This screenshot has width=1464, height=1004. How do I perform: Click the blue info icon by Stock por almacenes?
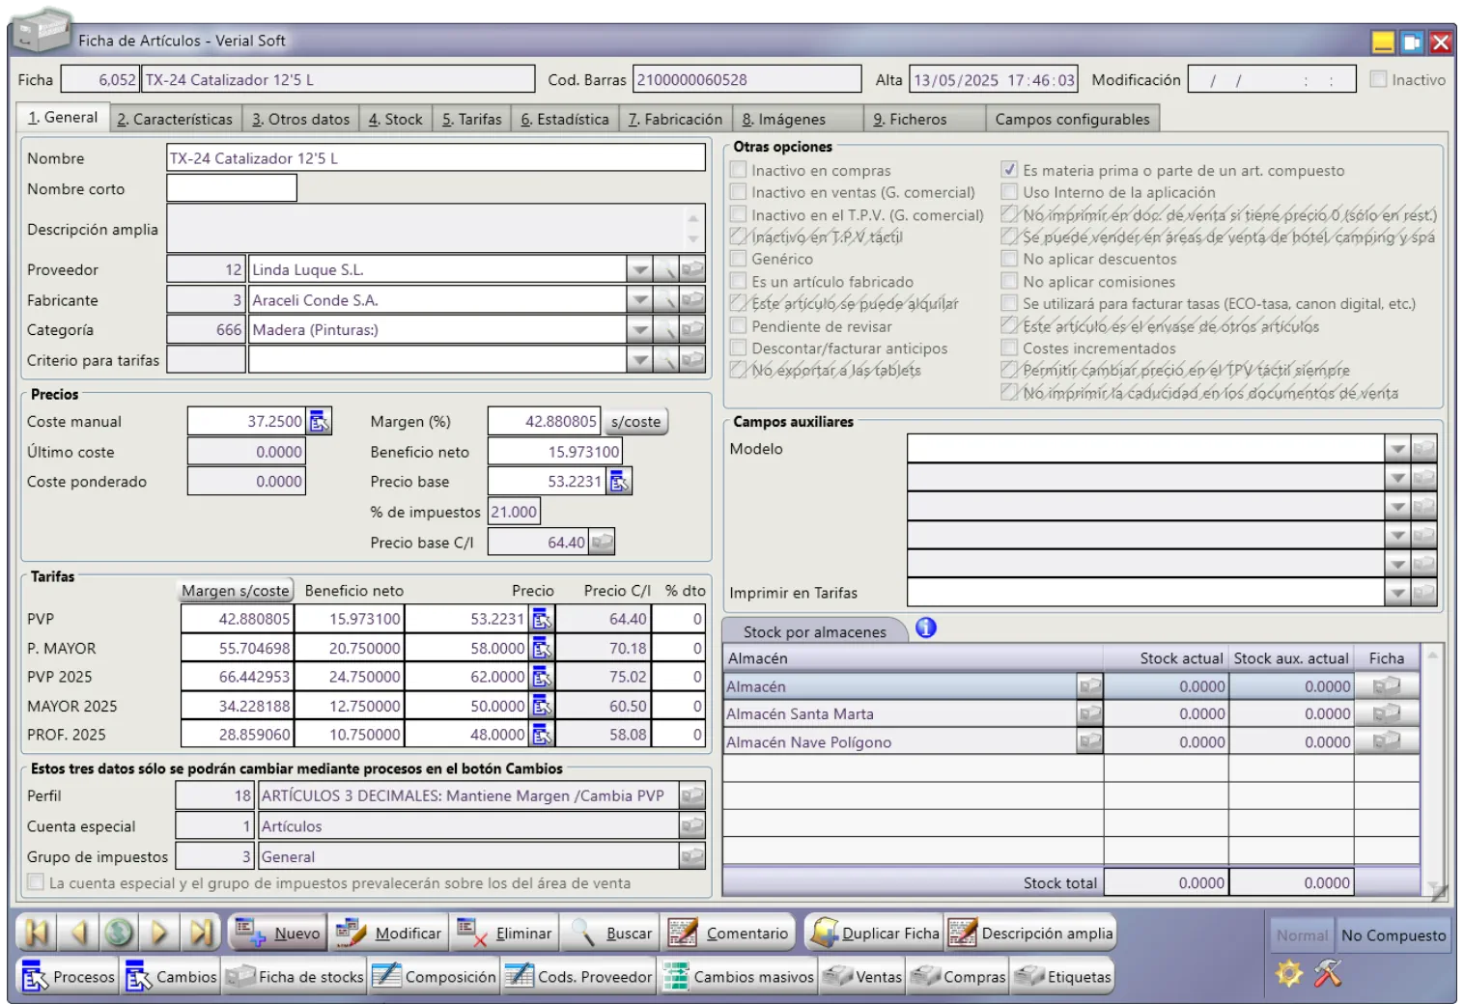[x=925, y=628]
